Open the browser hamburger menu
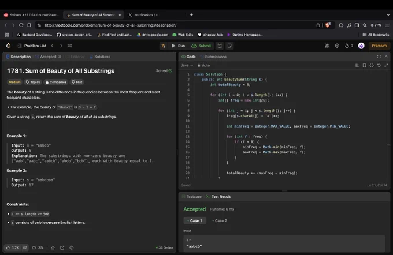This screenshot has height=255, width=393. pos(387,25)
